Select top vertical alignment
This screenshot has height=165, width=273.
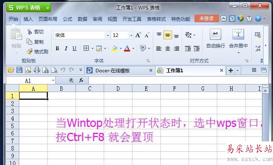159,35
